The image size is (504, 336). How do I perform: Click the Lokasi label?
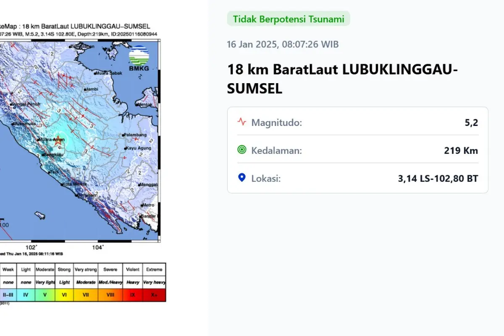coord(266,178)
